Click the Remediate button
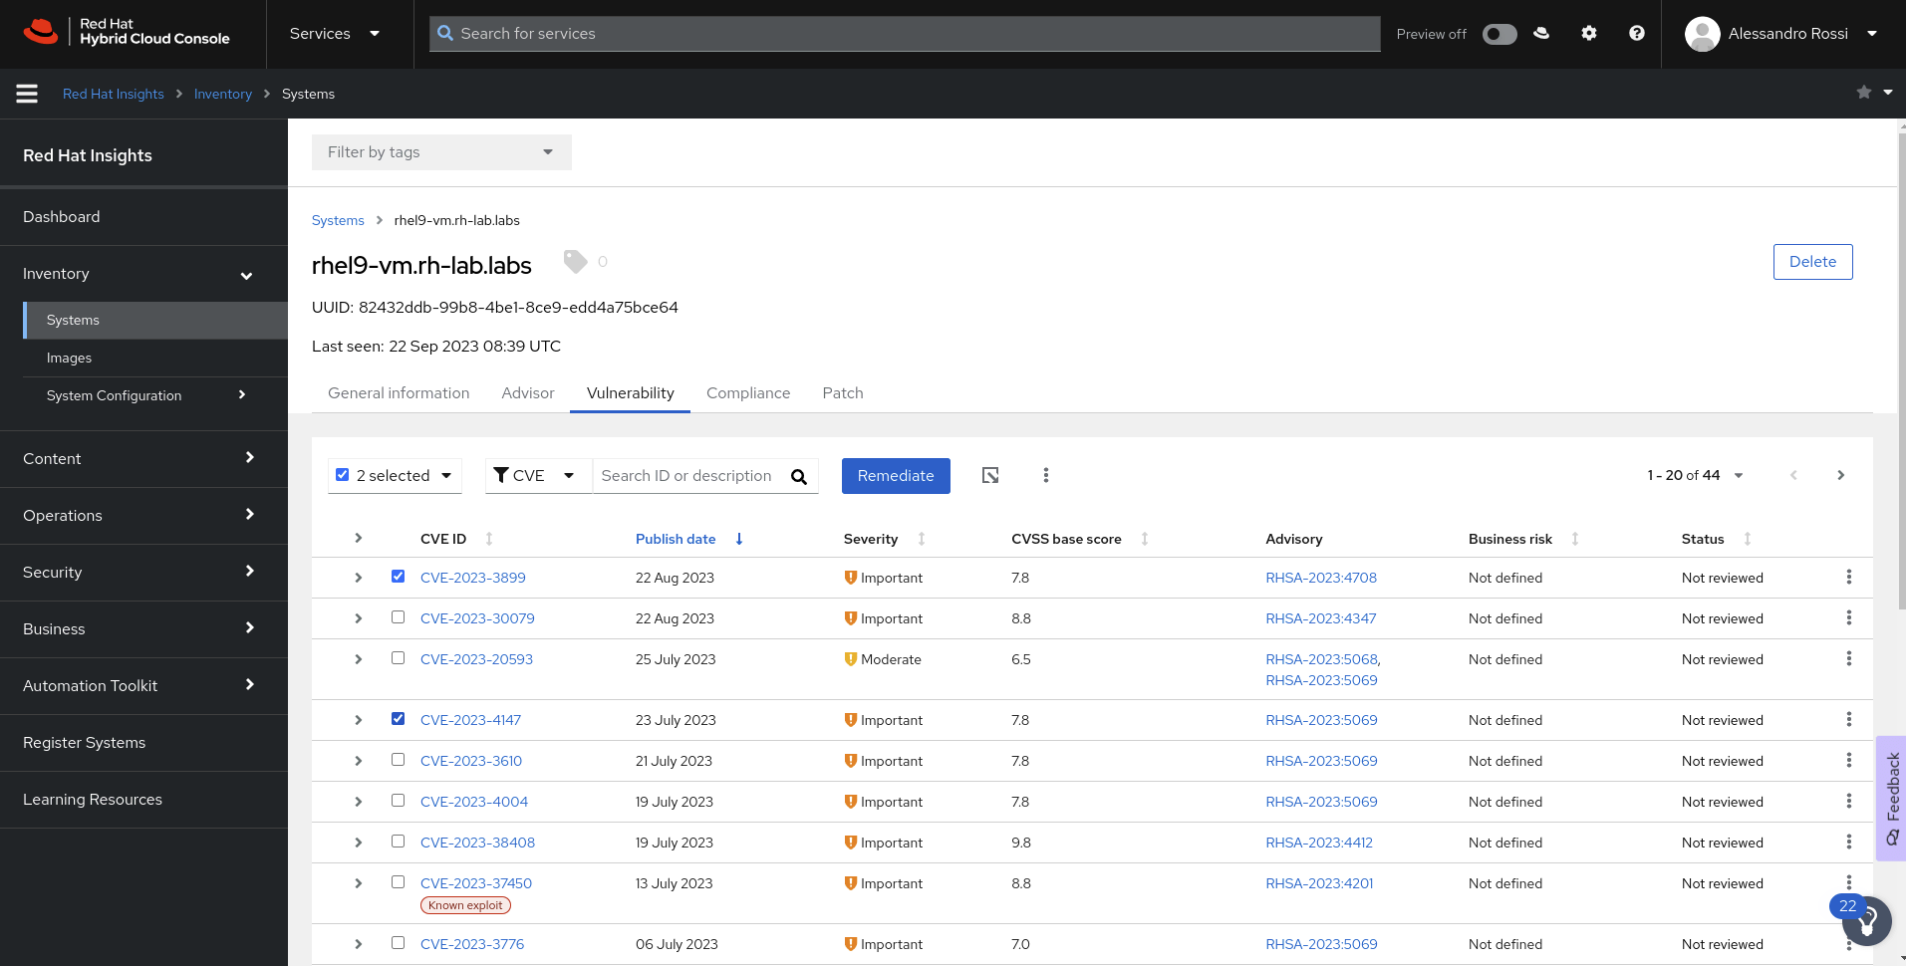Image resolution: width=1906 pixels, height=966 pixels. click(x=895, y=476)
